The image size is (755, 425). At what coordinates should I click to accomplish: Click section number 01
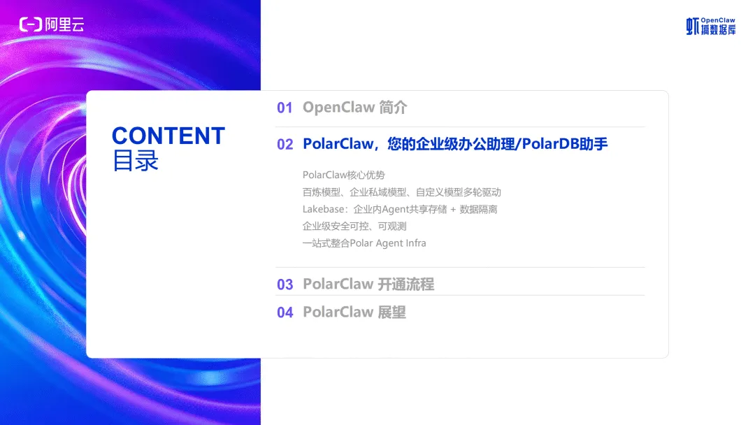[285, 108]
